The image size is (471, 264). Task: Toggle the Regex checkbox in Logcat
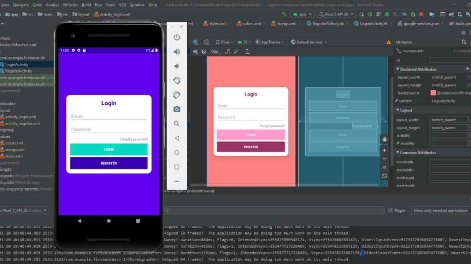pos(390,211)
